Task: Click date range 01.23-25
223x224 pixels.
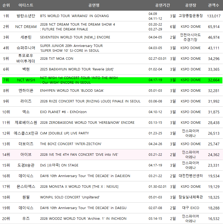Action: click(155, 133)
